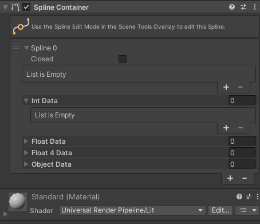260x224 pixels.
Task: Remove a spline with bottom minus button
Action: pyautogui.click(x=245, y=178)
